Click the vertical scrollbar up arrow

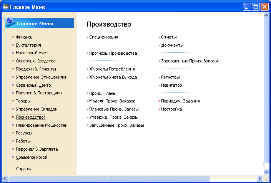tap(266, 15)
